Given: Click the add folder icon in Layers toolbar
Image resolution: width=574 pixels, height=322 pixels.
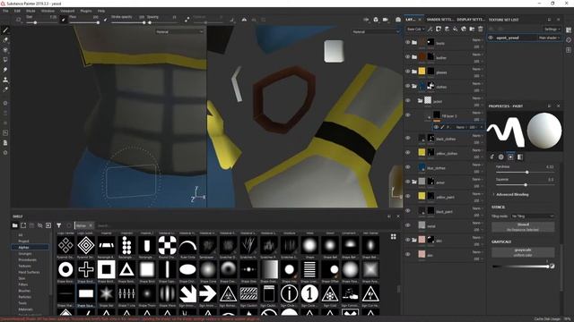Looking at the screenshot, I should (x=473, y=29).
